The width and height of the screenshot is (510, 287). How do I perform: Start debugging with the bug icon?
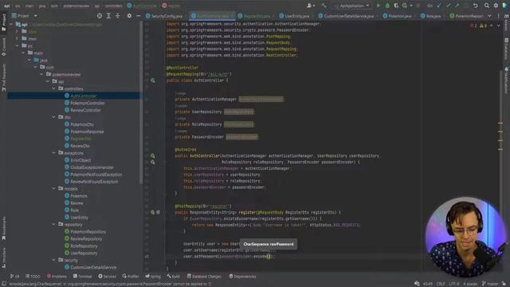click(x=387, y=6)
